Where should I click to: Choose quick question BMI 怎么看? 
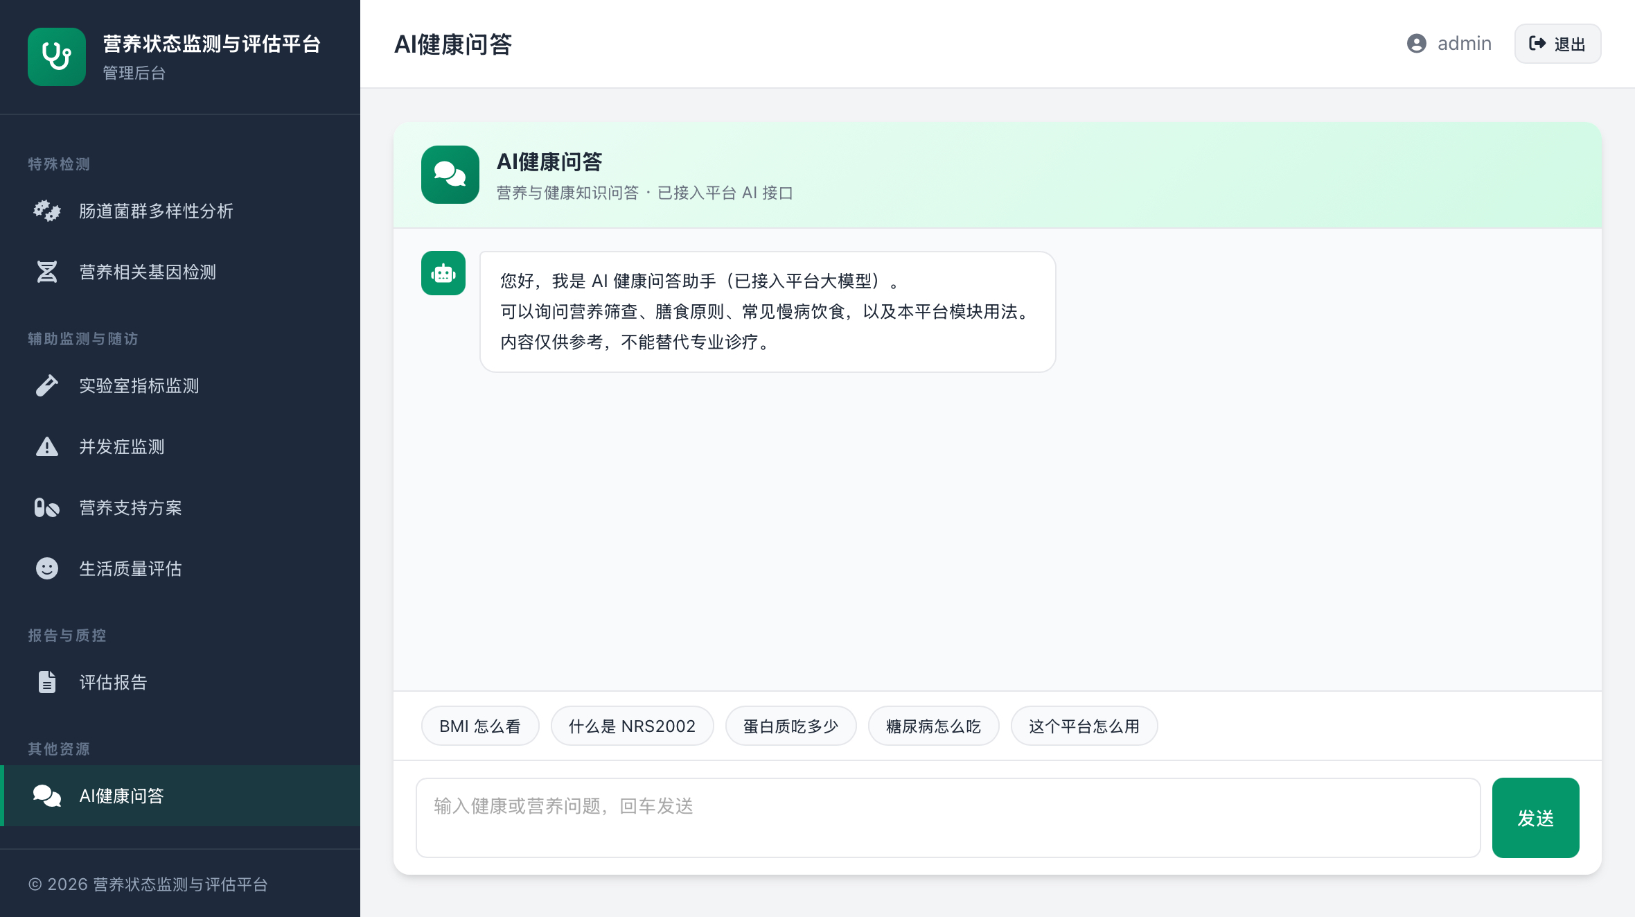point(480,726)
